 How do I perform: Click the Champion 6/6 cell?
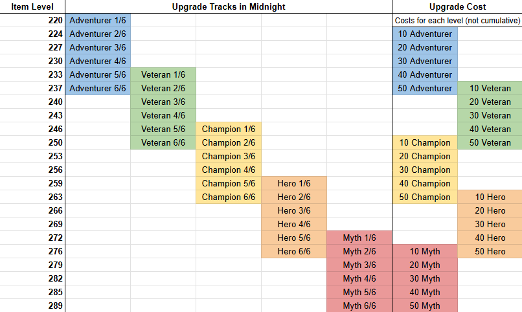[229, 197]
